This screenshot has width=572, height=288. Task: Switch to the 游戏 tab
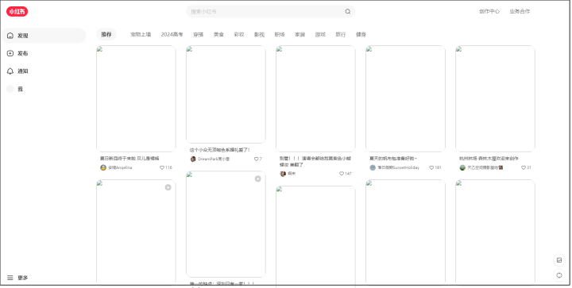[320, 35]
